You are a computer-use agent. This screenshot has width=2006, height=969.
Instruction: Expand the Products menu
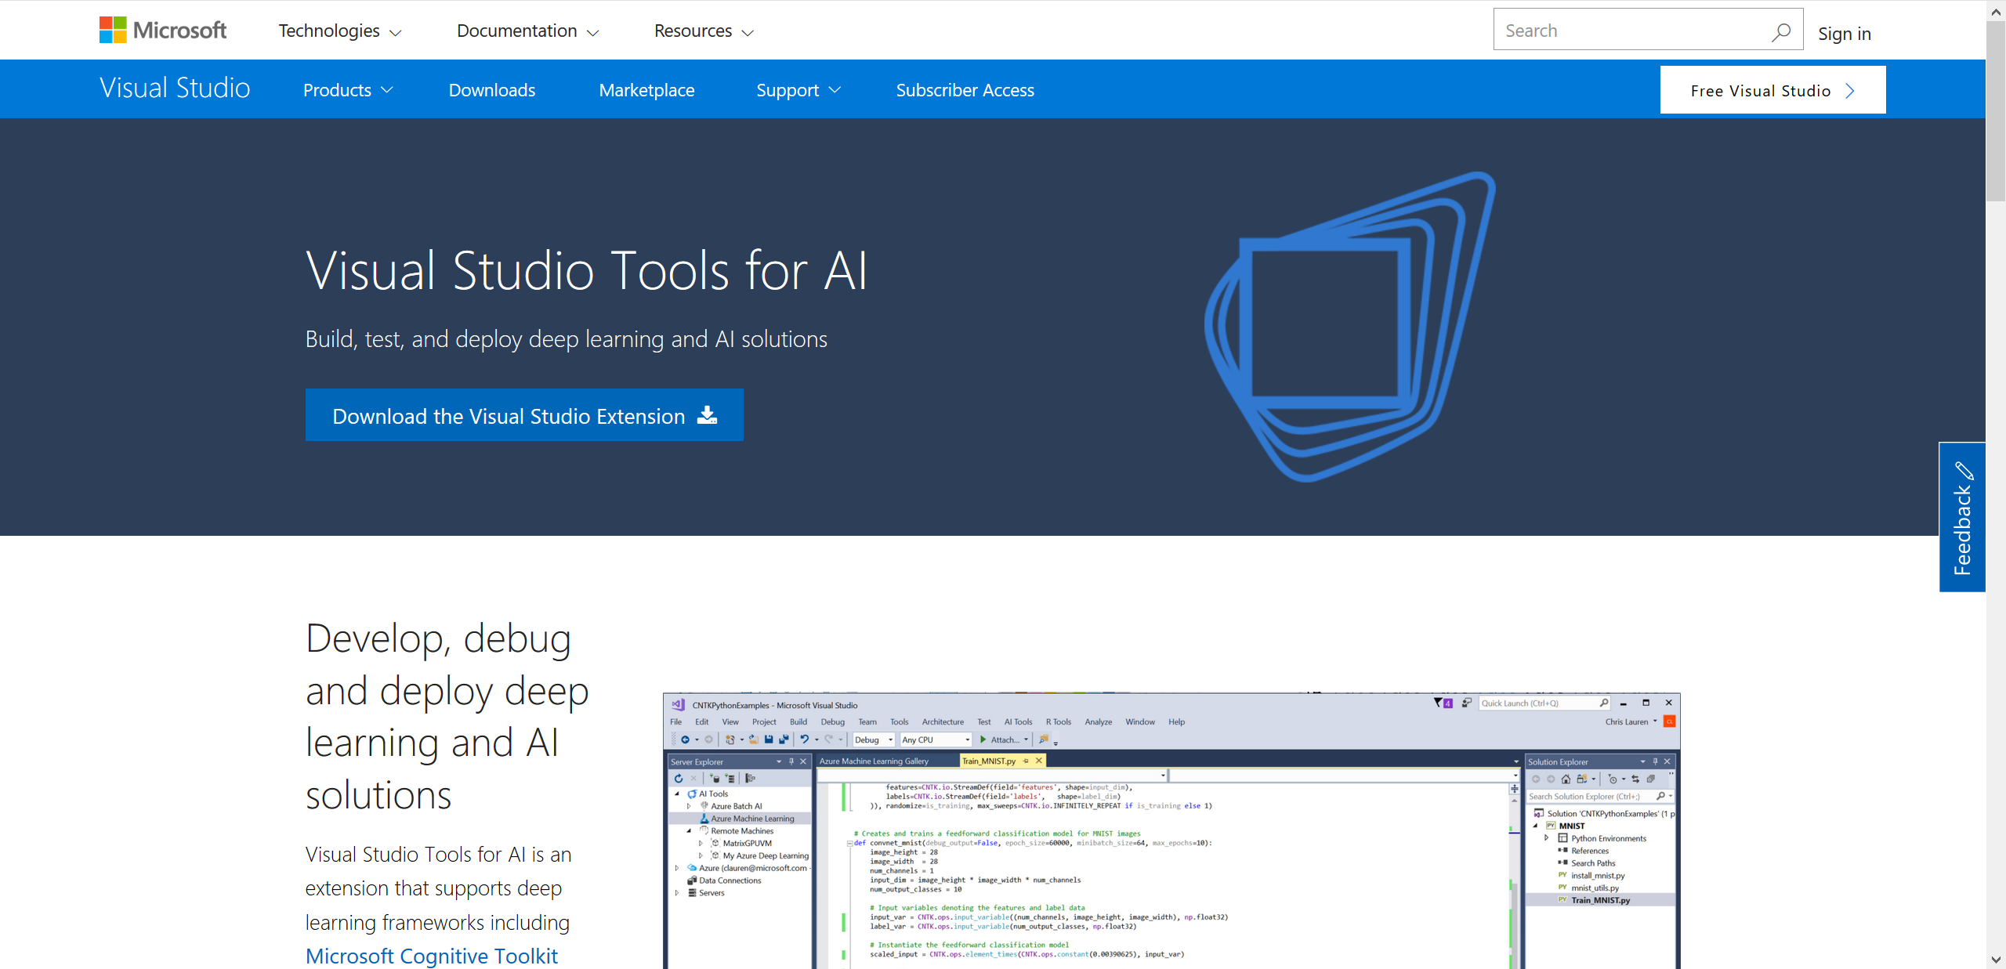tap(348, 90)
